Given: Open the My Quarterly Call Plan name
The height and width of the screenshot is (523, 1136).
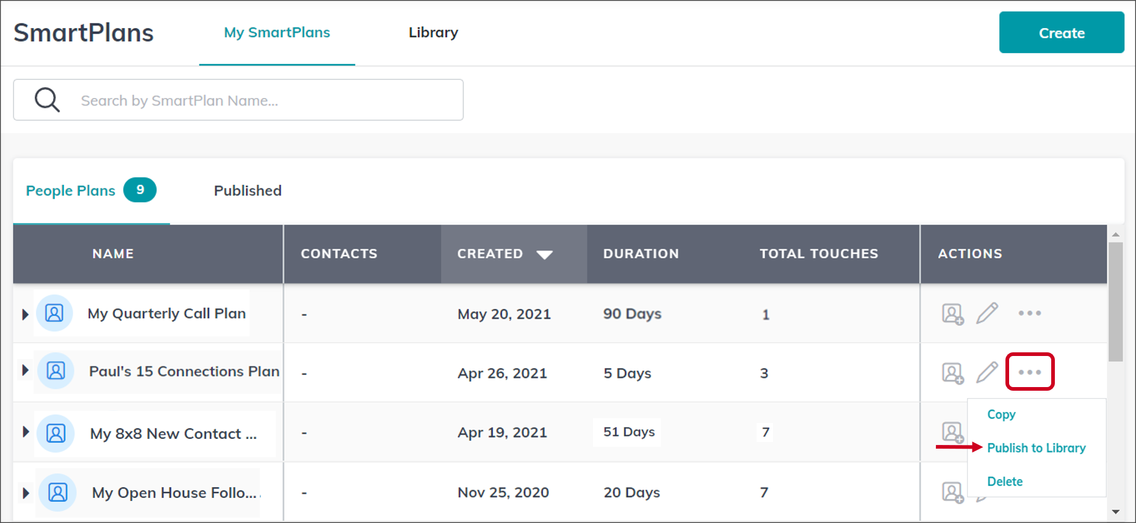Looking at the screenshot, I should (x=167, y=313).
